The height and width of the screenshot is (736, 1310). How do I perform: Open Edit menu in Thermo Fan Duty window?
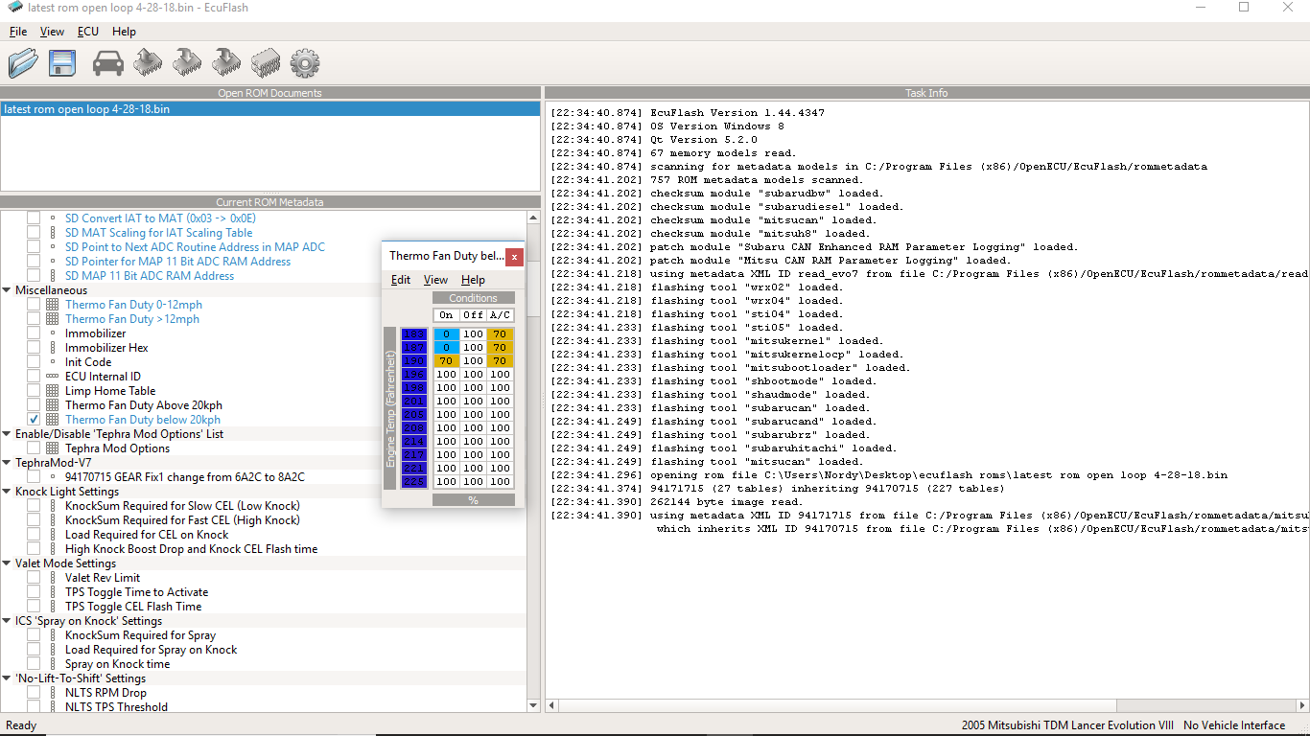400,280
